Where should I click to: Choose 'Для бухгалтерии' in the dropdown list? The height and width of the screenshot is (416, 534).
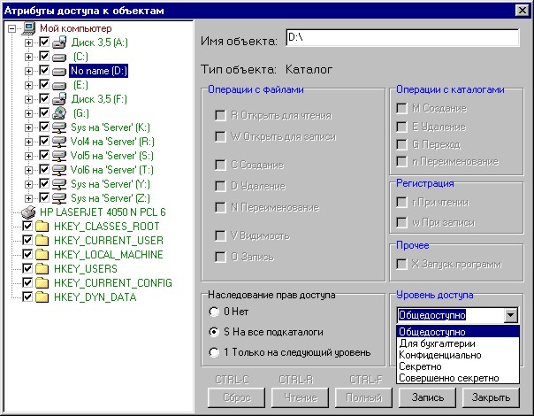tap(458, 343)
